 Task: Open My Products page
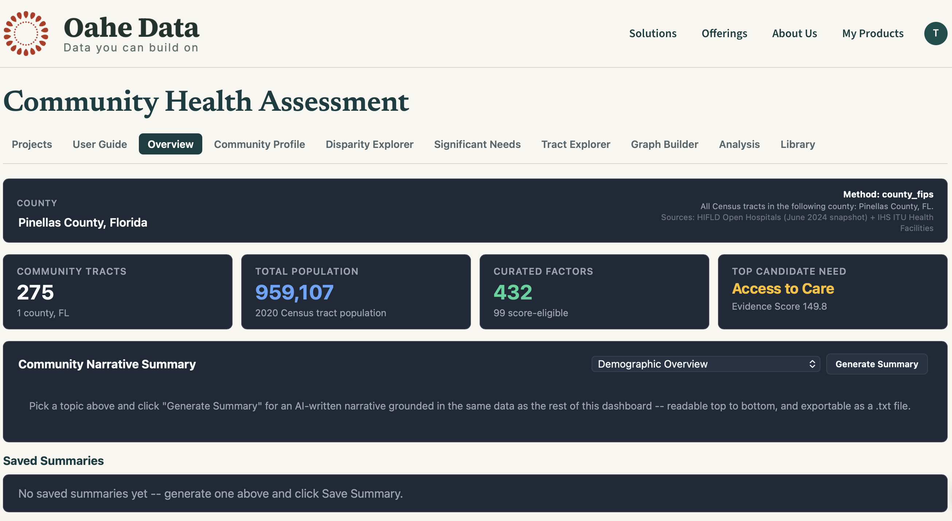pos(873,33)
